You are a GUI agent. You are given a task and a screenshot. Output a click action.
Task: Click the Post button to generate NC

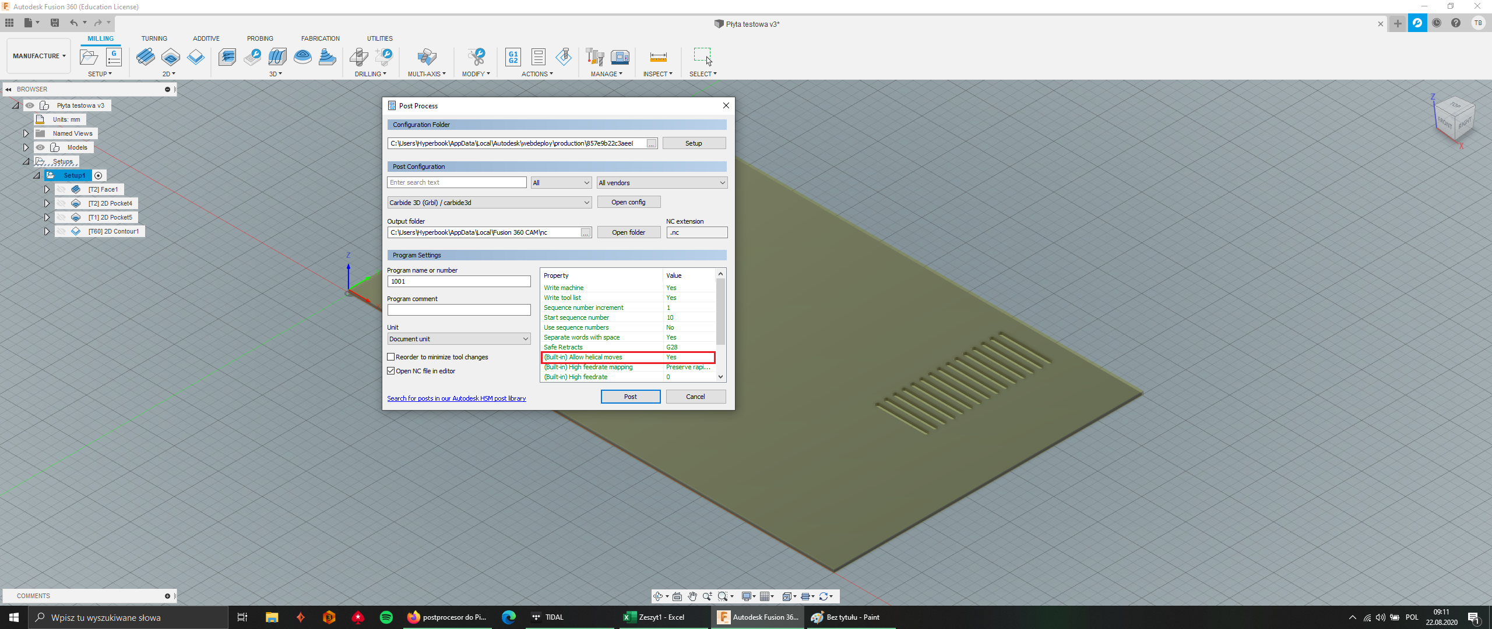[x=631, y=396]
